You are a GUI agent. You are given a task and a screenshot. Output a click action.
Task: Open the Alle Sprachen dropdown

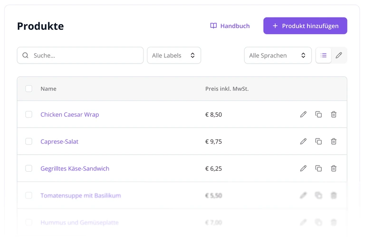tap(278, 56)
